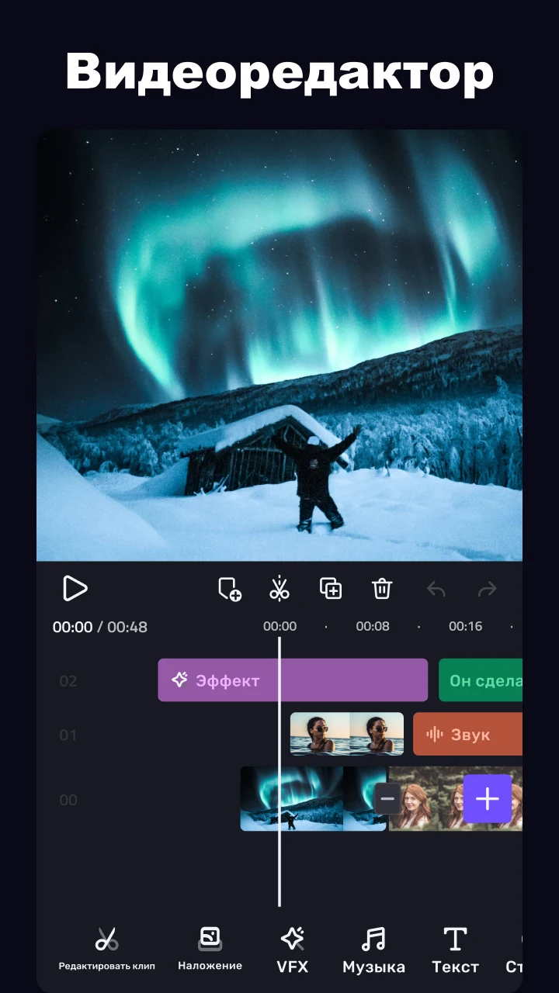Click the 00:08 mark on timeline ruler
This screenshot has height=993, width=559.
point(373,626)
